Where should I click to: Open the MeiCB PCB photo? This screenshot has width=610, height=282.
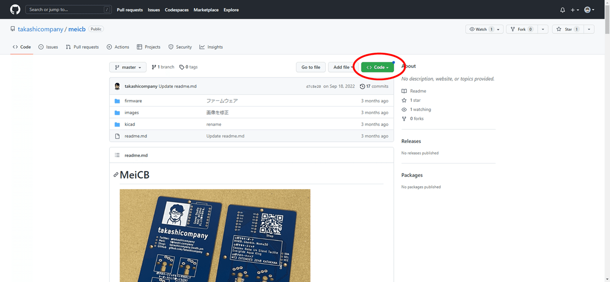point(215,235)
